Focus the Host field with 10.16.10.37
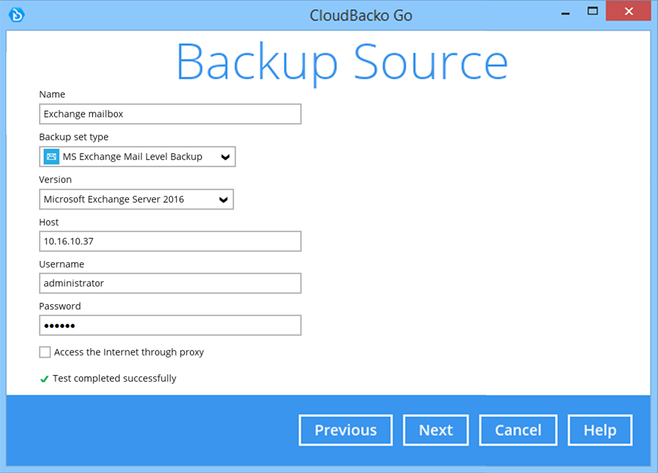 tap(170, 241)
